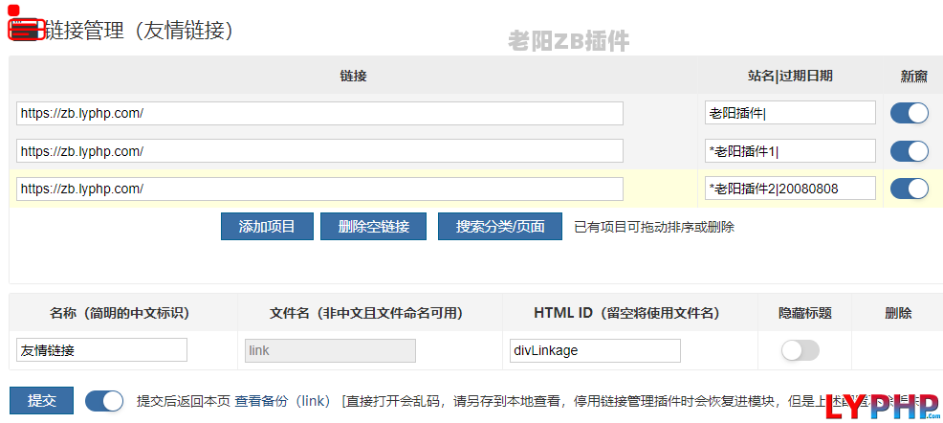Select the *老阳插件1| site name field
Viewport: 943px width, 423px height.
click(x=790, y=151)
